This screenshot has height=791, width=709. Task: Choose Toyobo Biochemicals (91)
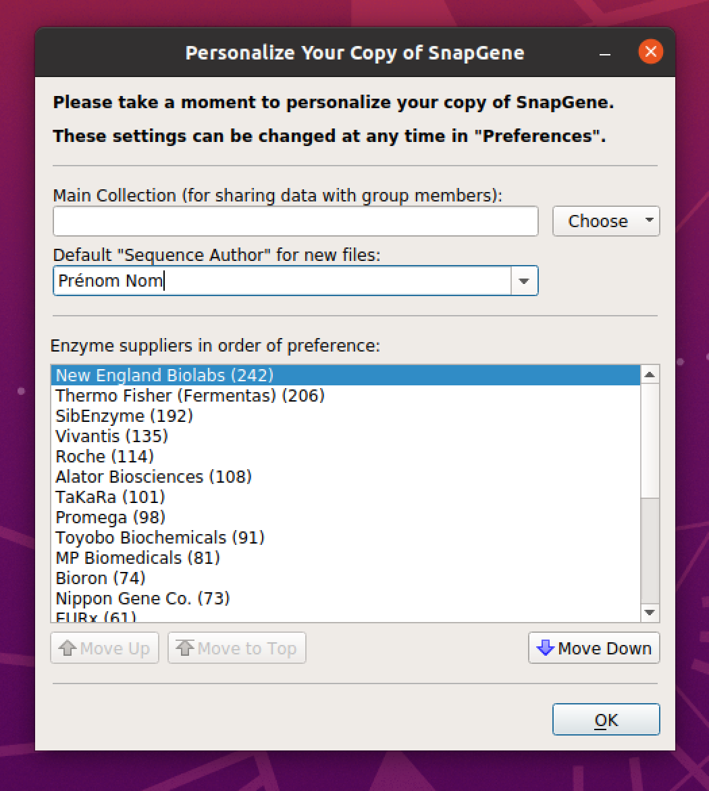click(x=159, y=537)
